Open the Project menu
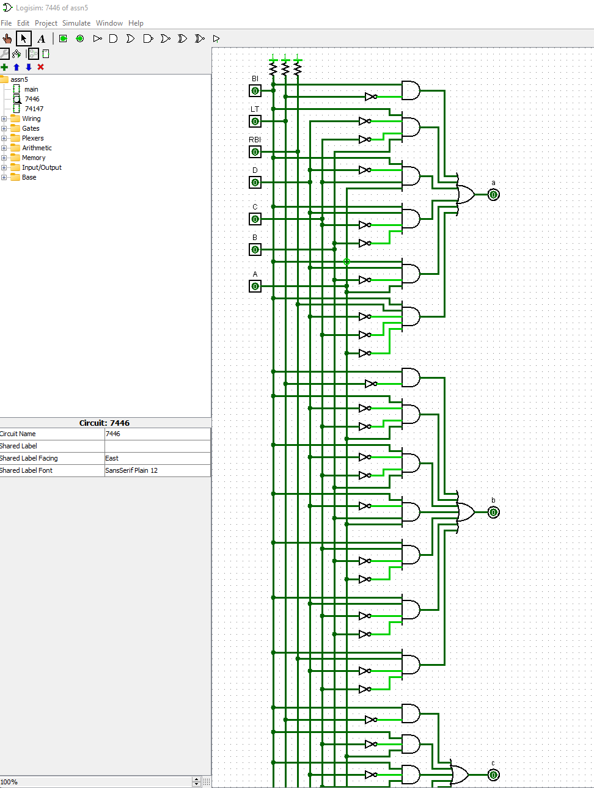Viewport: 594px width, 788px height. click(x=46, y=23)
